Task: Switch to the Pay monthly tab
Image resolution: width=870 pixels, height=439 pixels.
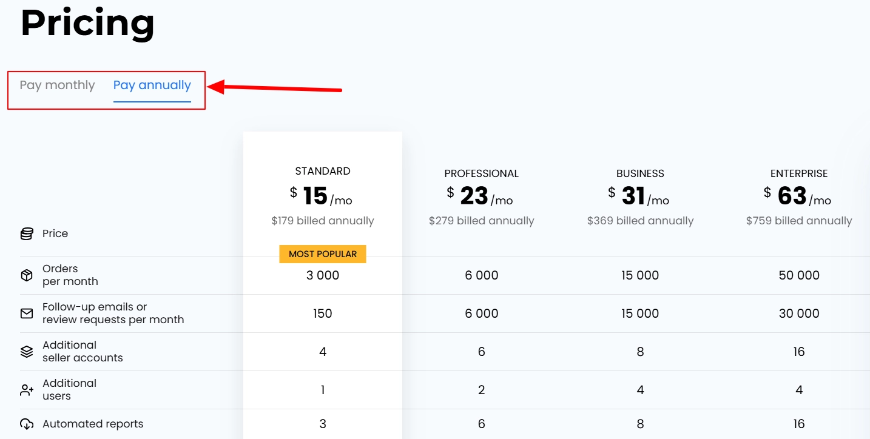Action: pos(57,85)
